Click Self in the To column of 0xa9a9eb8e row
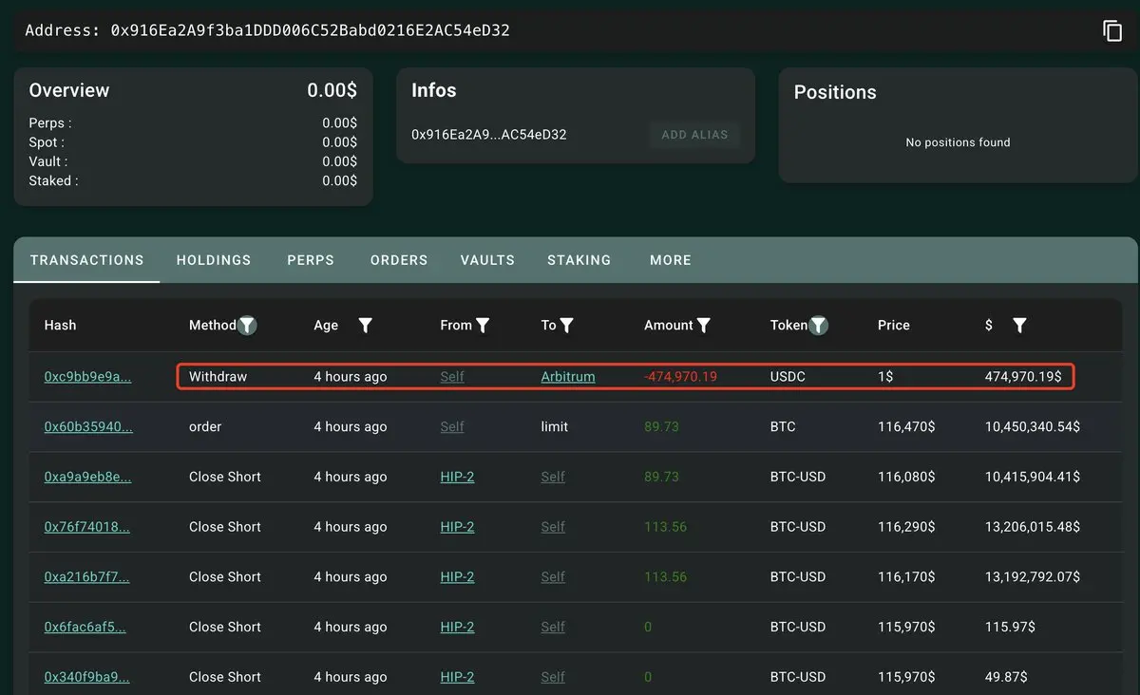The width and height of the screenshot is (1140, 695). pyautogui.click(x=553, y=478)
